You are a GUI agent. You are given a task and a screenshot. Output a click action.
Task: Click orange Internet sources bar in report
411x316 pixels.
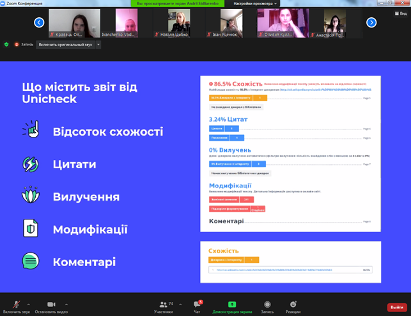pos(238,98)
